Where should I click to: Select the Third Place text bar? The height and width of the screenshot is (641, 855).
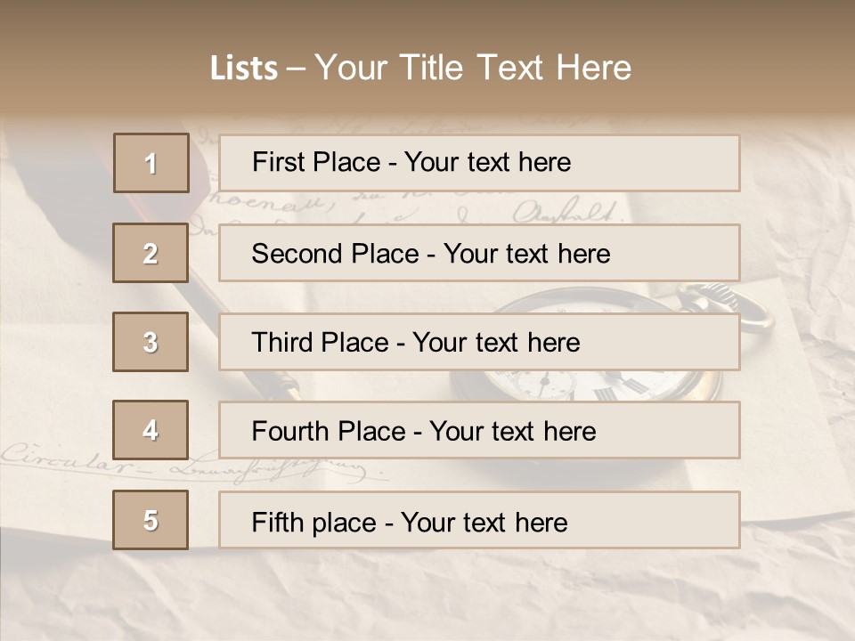[x=479, y=342]
